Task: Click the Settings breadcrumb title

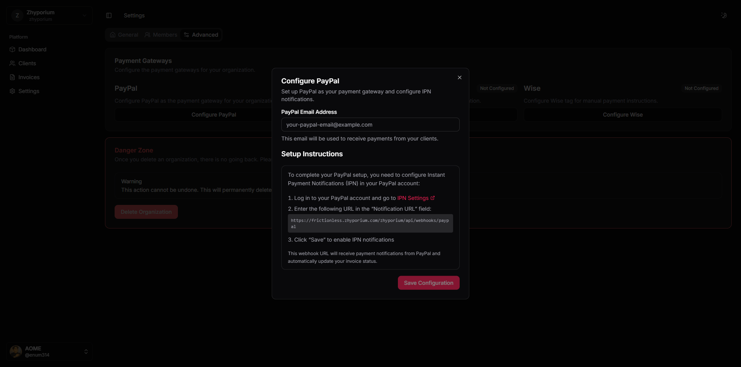Action: click(x=134, y=15)
